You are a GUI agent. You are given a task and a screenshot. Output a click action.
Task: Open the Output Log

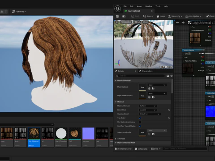pos(141,149)
